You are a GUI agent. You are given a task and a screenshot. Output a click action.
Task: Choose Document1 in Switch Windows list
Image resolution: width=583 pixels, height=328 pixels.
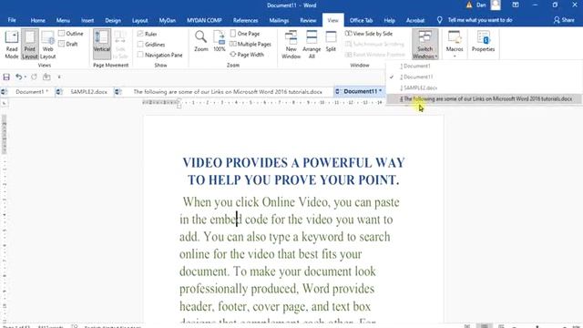tap(484, 66)
